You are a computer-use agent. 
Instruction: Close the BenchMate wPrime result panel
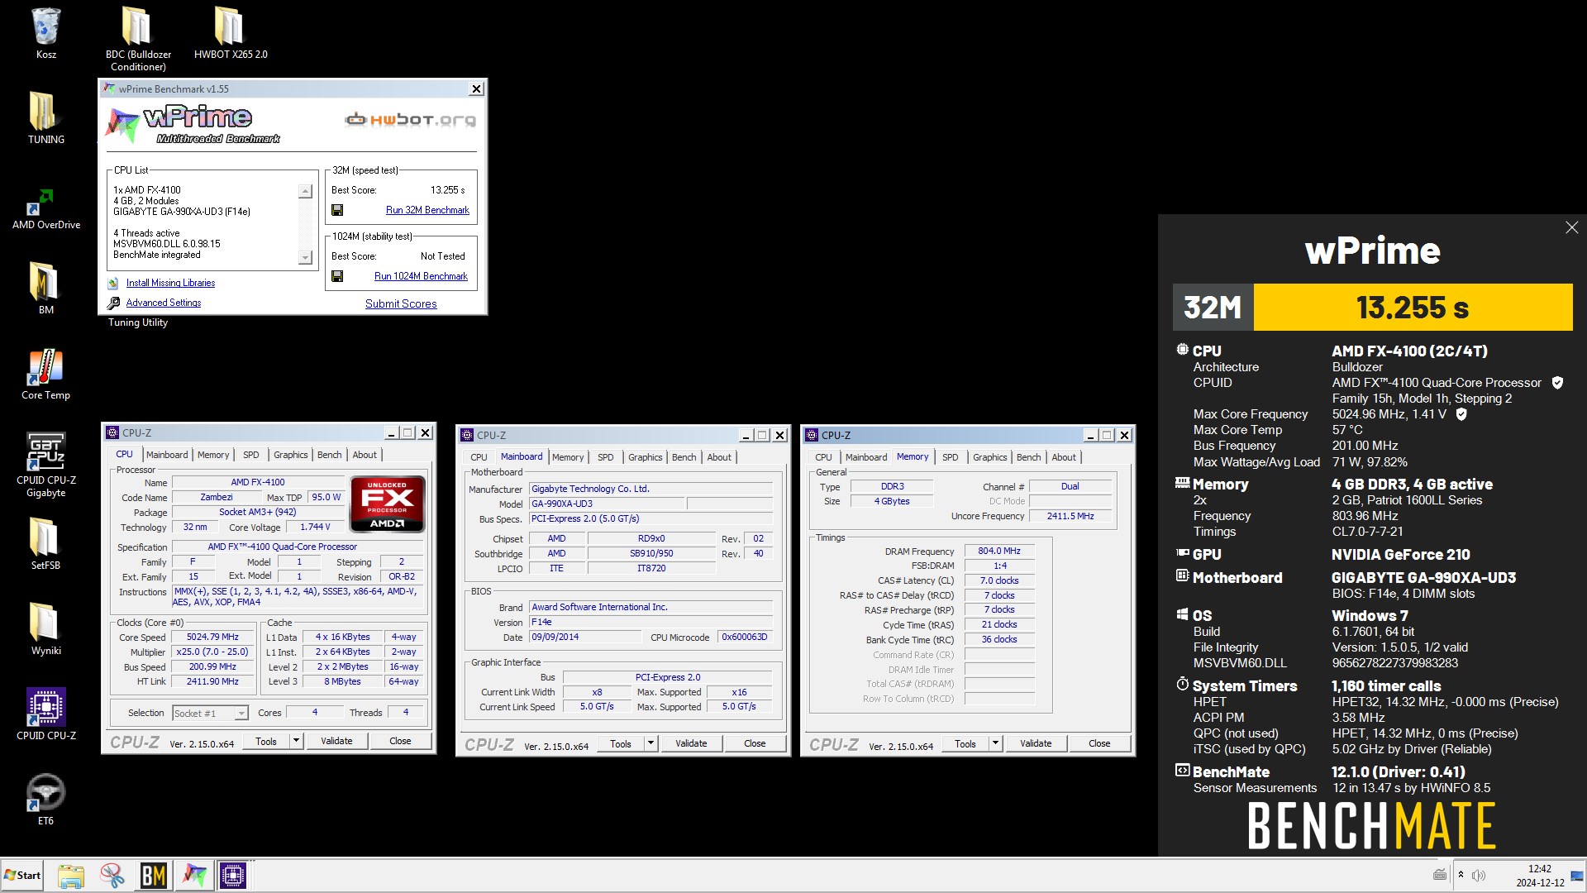1571,227
